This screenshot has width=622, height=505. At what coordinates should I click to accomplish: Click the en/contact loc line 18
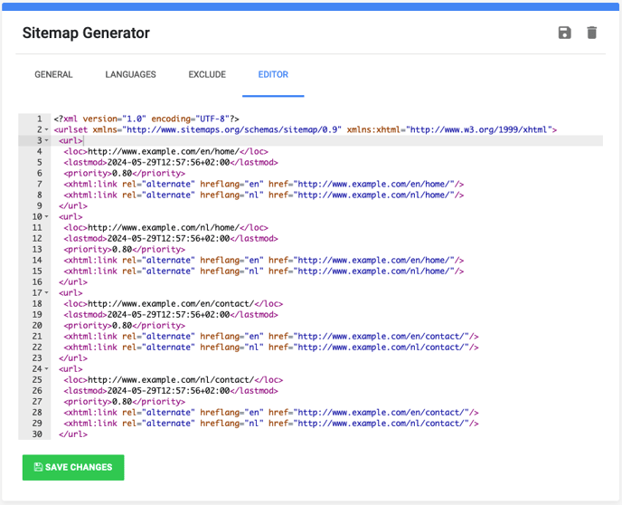tap(173, 304)
